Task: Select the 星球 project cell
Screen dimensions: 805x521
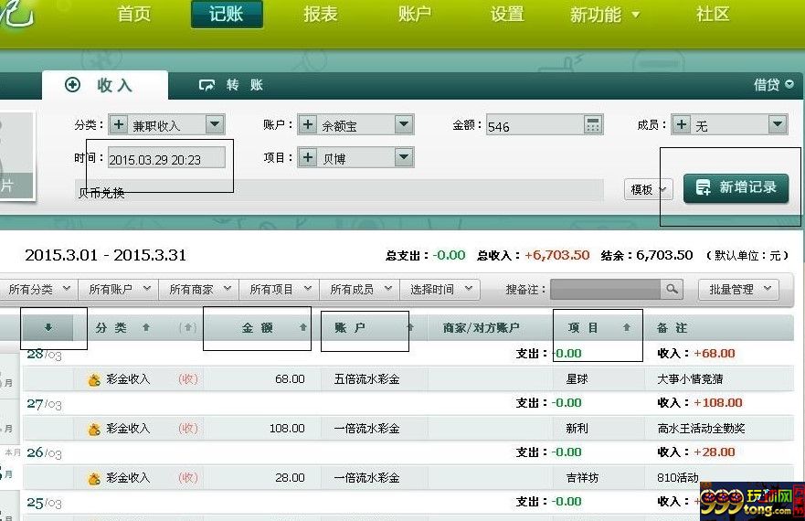Action: (x=577, y=379)
